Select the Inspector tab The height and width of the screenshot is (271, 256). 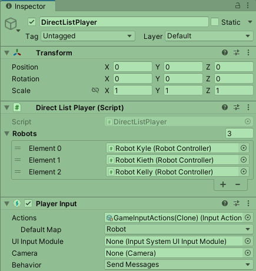(x=28, y=6)
